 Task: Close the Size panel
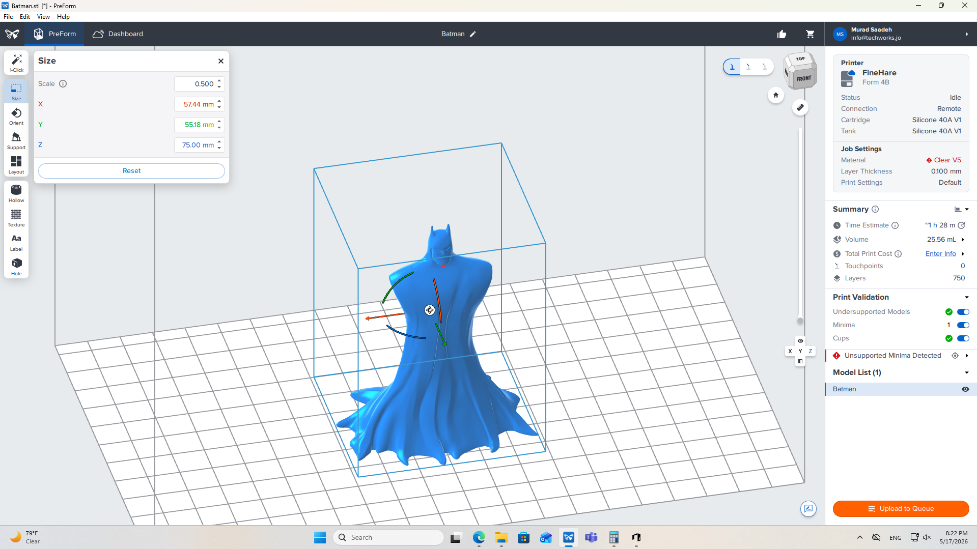click(221, 61)
